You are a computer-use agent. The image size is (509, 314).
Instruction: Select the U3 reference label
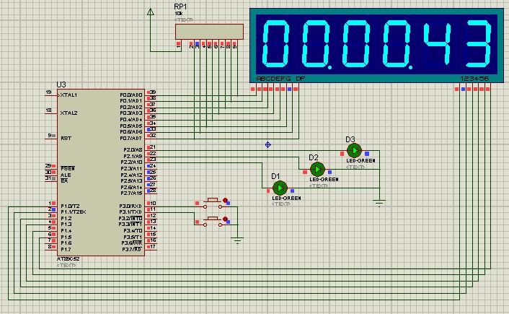(x=61, y=85)
